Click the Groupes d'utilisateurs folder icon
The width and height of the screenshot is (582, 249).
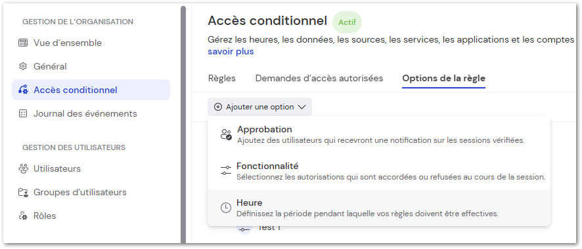pos(23,193)
